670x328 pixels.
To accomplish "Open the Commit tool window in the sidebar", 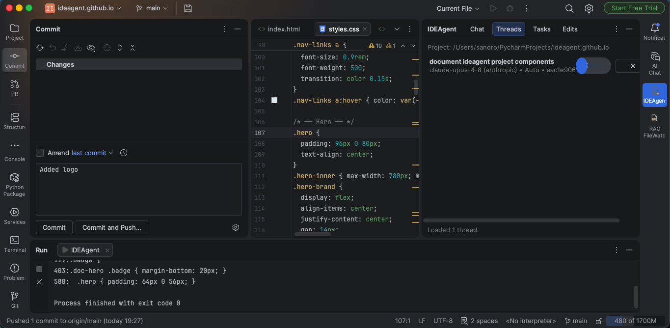I will click(15, 60).
